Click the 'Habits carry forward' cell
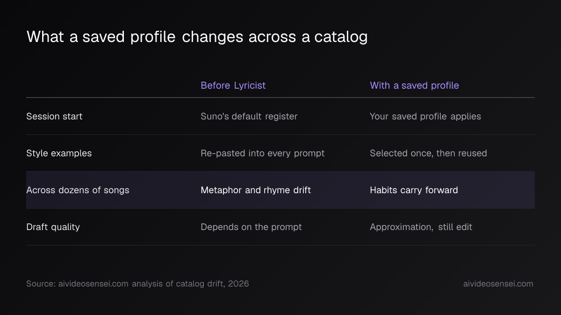This screenshot has width=561, height=315. click(x=414, y=190)
